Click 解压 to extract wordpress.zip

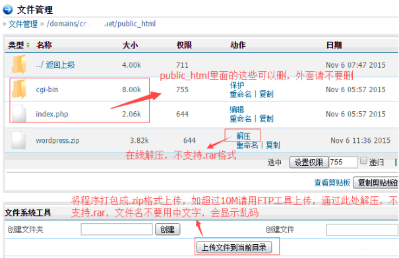[x=243, y=136]
